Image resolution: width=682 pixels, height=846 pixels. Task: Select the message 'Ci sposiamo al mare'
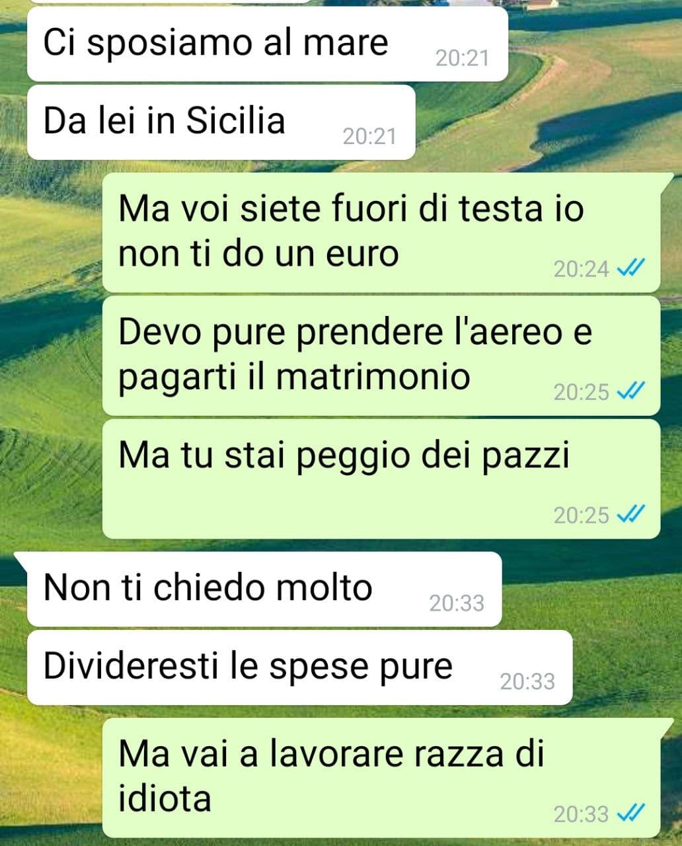268,44
